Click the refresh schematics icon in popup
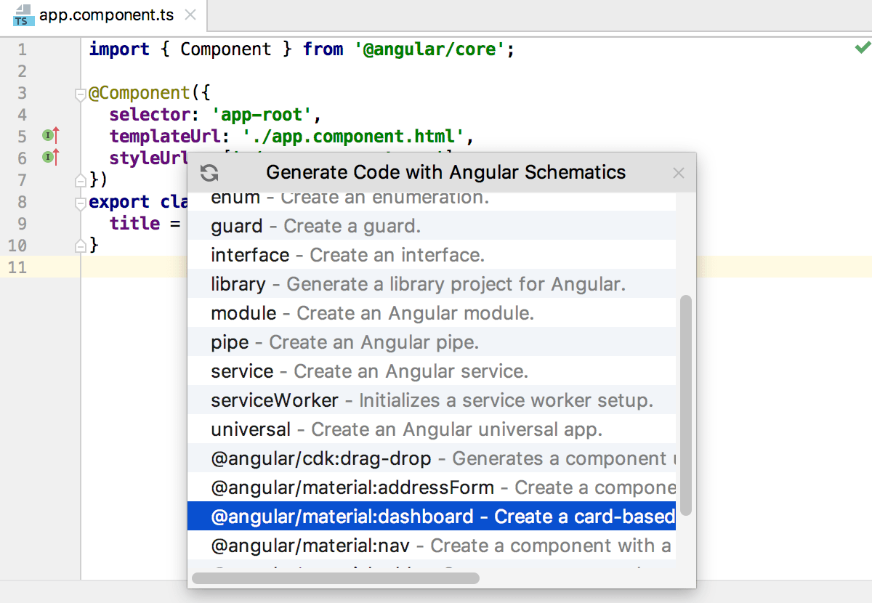This screenshot has width=872, height=603. pyautogui.click(x=209, y=173)
